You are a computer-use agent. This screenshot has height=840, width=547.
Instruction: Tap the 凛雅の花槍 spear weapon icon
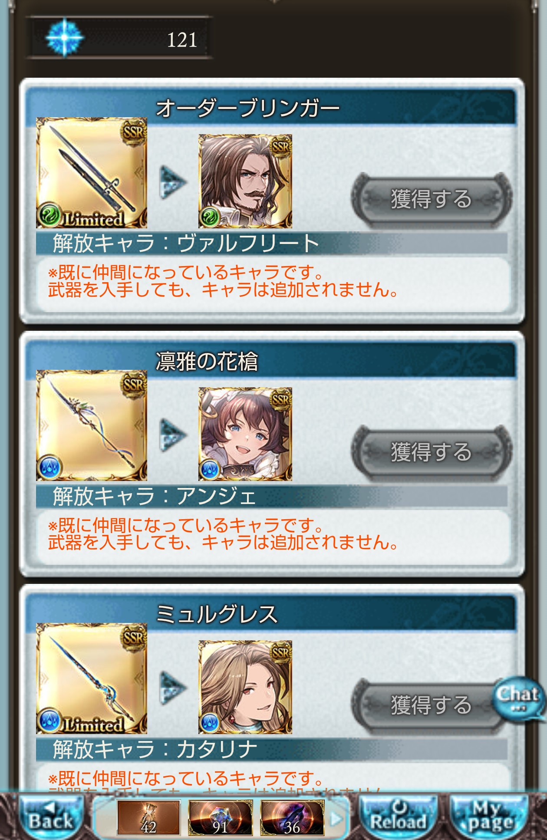(92, 425)
